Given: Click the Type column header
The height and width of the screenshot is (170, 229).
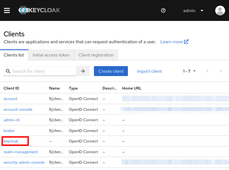Looking at the screenshot, I should coord(73,88).
